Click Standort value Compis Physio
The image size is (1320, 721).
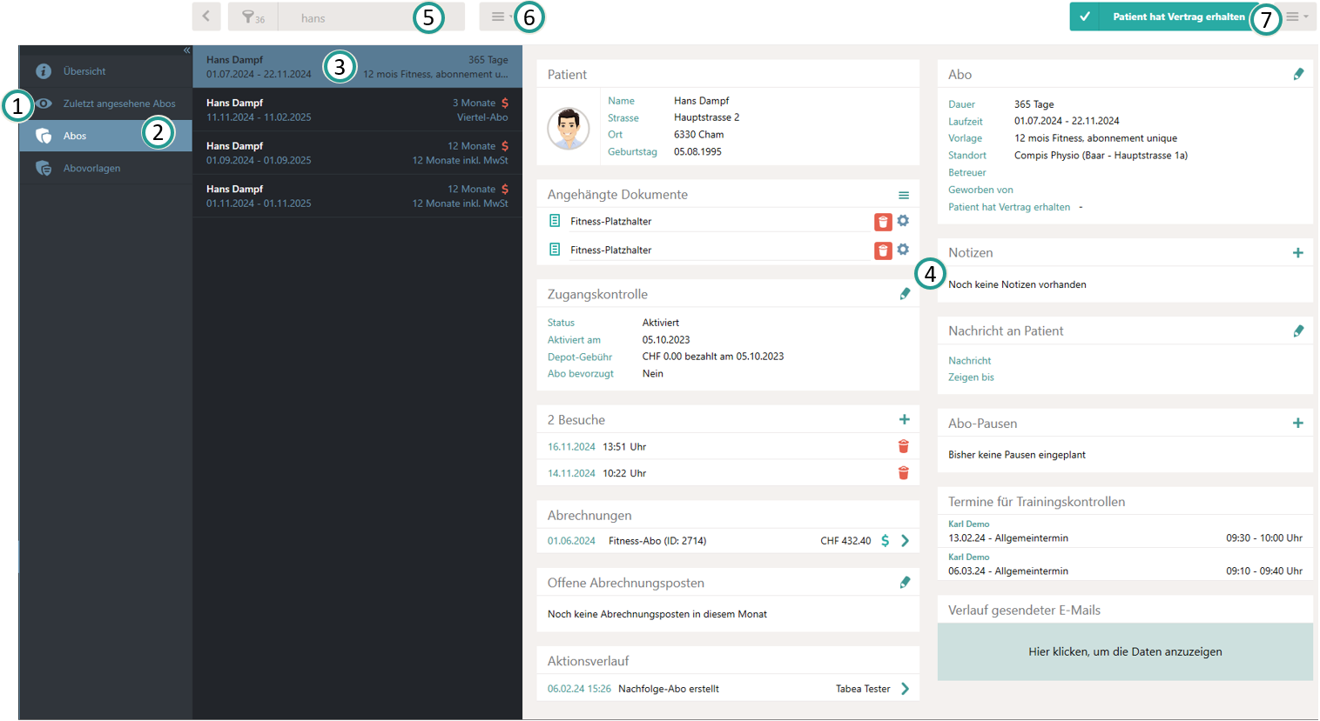click(1101, 156)
